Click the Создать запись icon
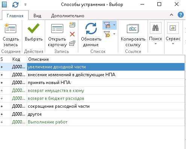Viewport: 186px width, 149px height. (x=11, y=28)
